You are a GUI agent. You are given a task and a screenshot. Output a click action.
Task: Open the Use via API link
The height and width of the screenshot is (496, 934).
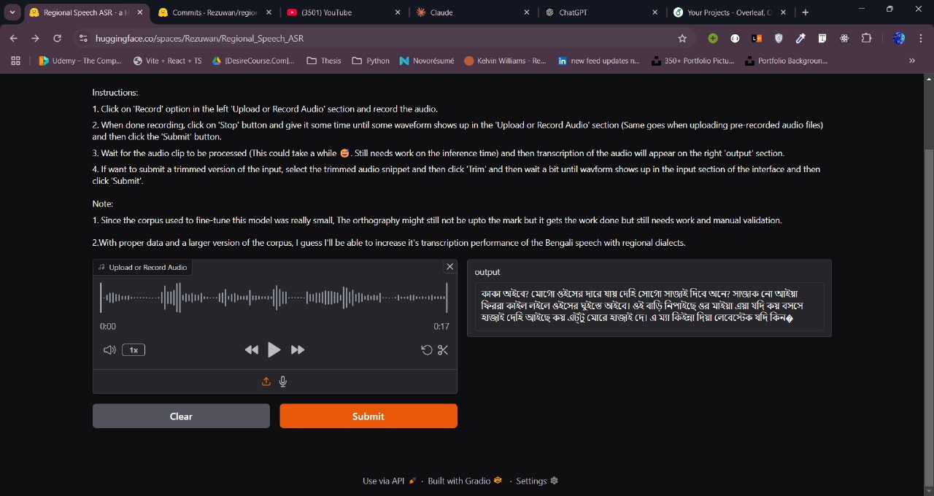click(390, 481)
